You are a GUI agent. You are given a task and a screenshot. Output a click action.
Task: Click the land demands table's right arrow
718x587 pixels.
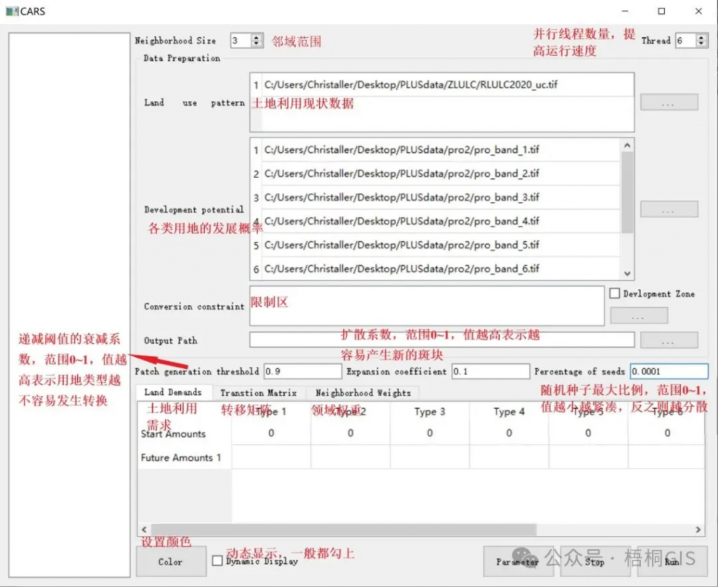tap(698, 529)
